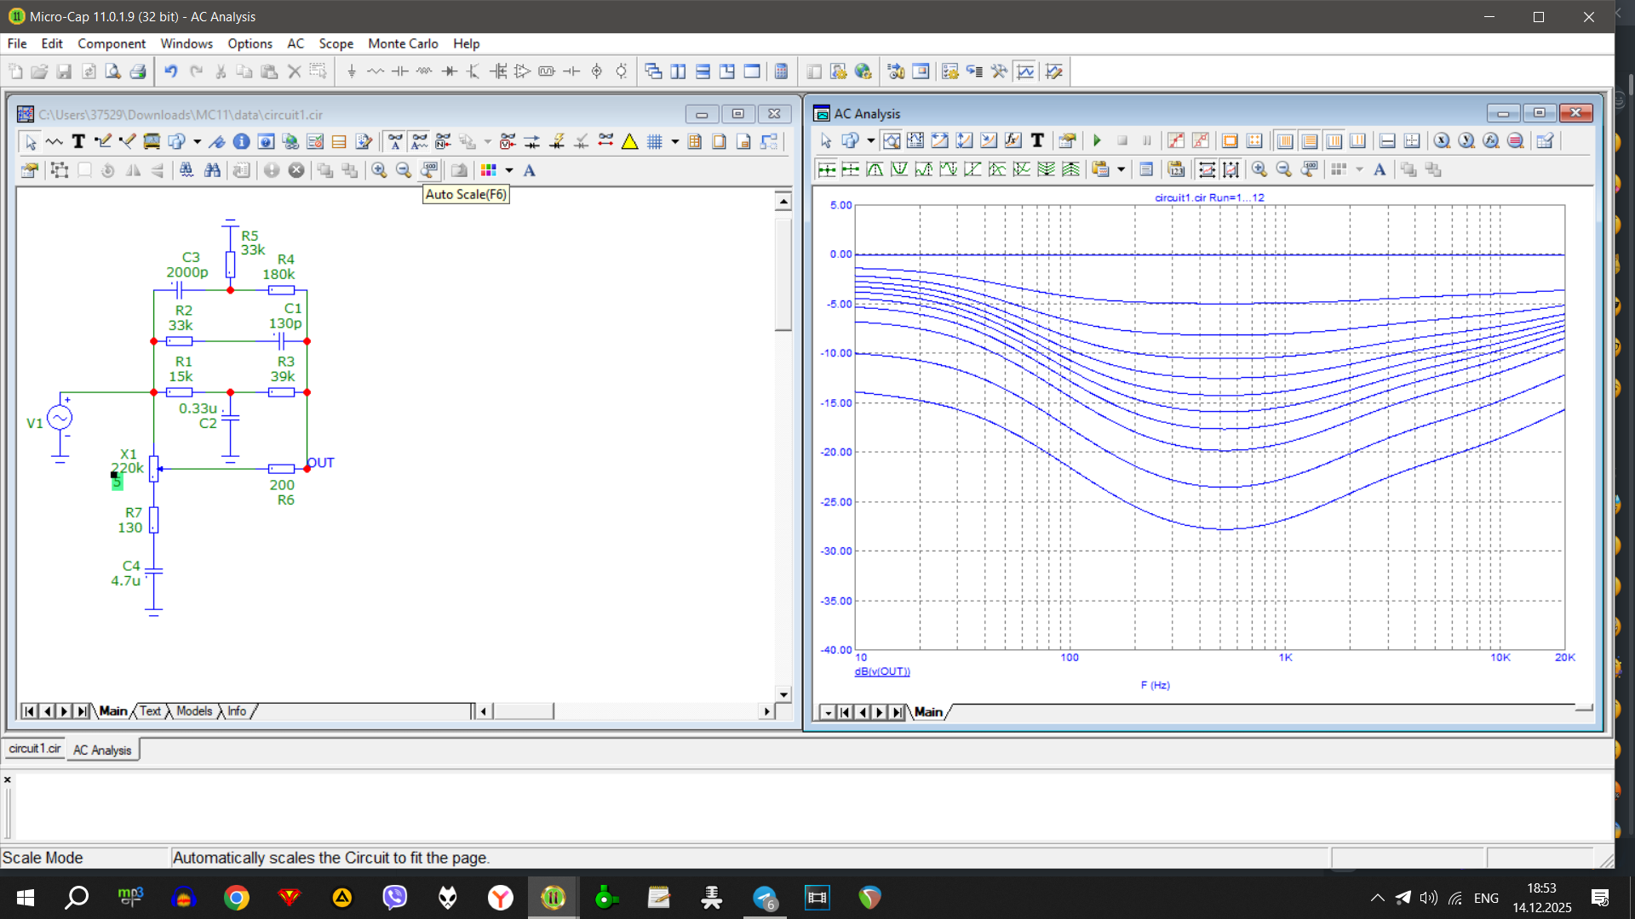
Task: Click the dB(v(OUT)) plot label link
Action: (x=882, y=671)
